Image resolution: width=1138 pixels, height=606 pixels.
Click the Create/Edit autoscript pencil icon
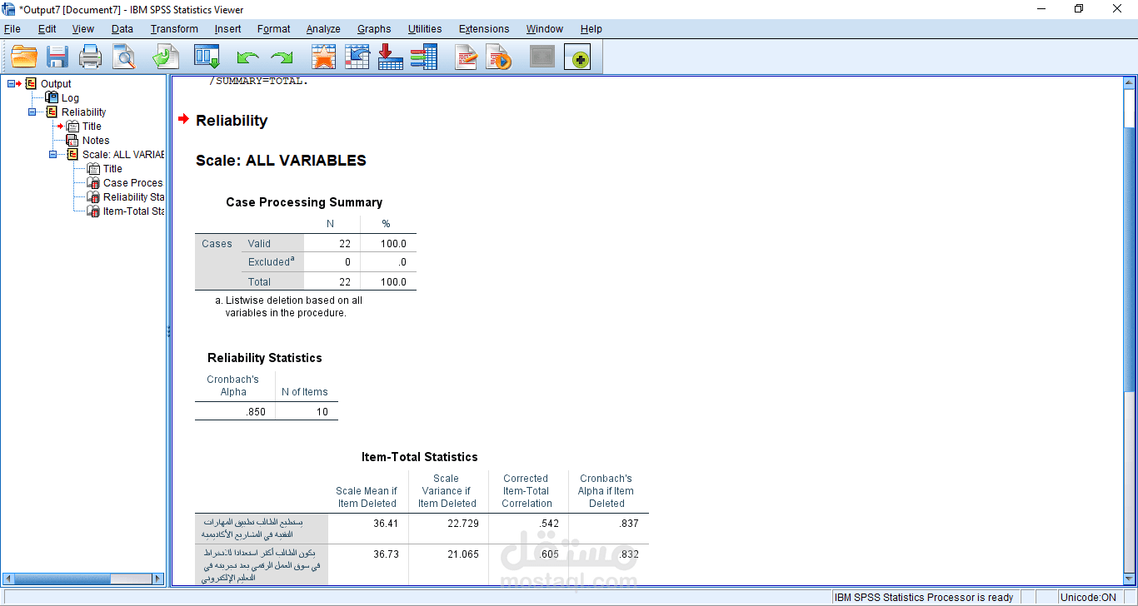tap(466, 57)
